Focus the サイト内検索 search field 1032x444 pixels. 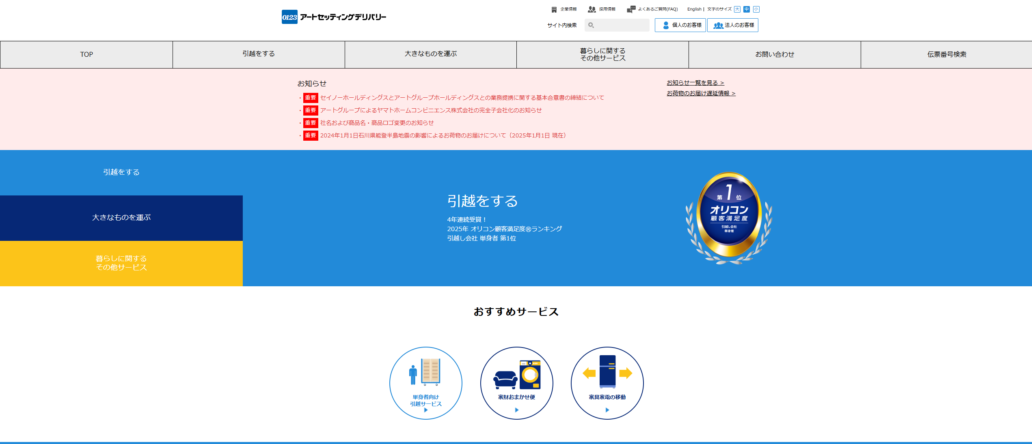tap(617, 25)
